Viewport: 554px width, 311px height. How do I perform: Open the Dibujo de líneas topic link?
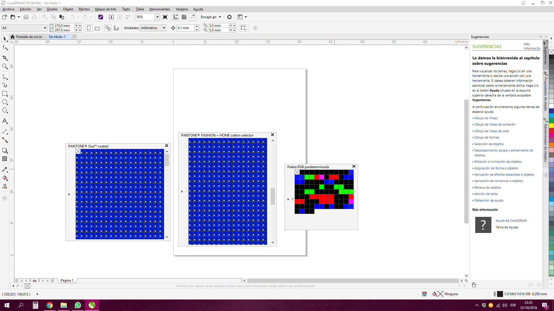[486, 118]
